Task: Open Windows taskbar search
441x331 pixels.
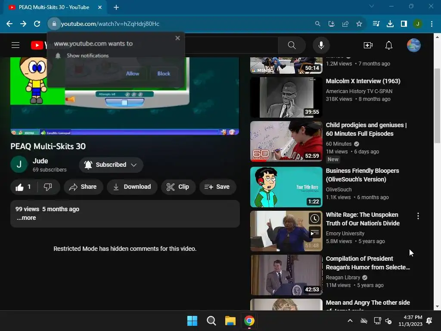Action: [x=211, y=321]
